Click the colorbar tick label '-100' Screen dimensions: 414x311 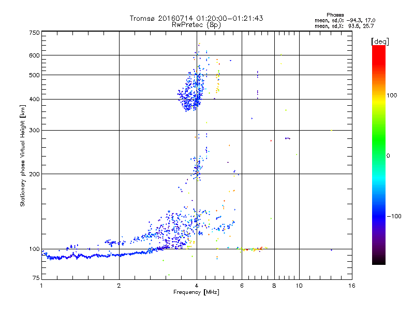click(394, 216)
